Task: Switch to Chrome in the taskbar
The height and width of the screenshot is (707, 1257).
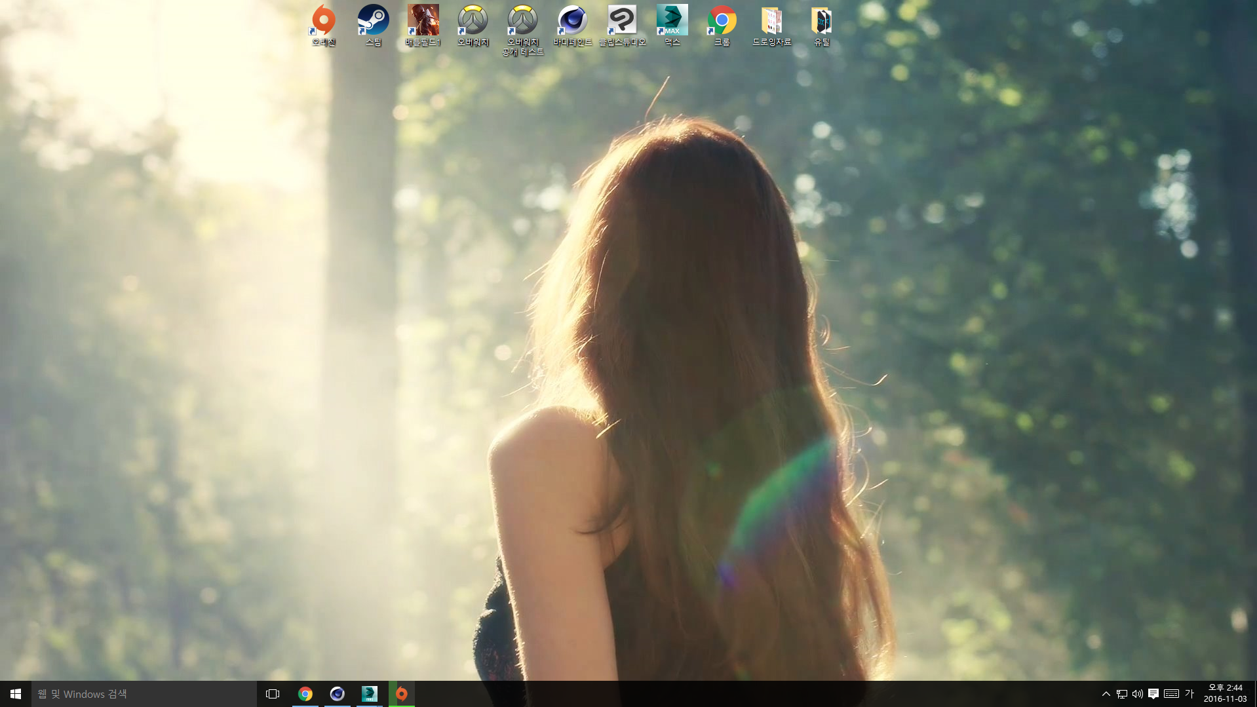Action: click(x=305, y=693)
